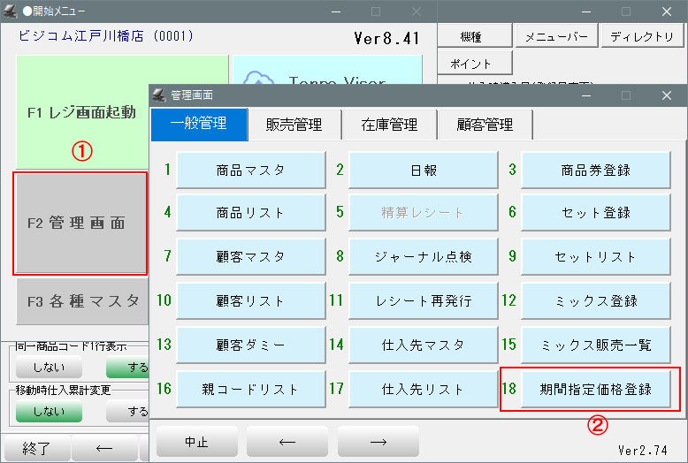Click the 管理画面 title bar scanner icon

click(x=159, y=95)
